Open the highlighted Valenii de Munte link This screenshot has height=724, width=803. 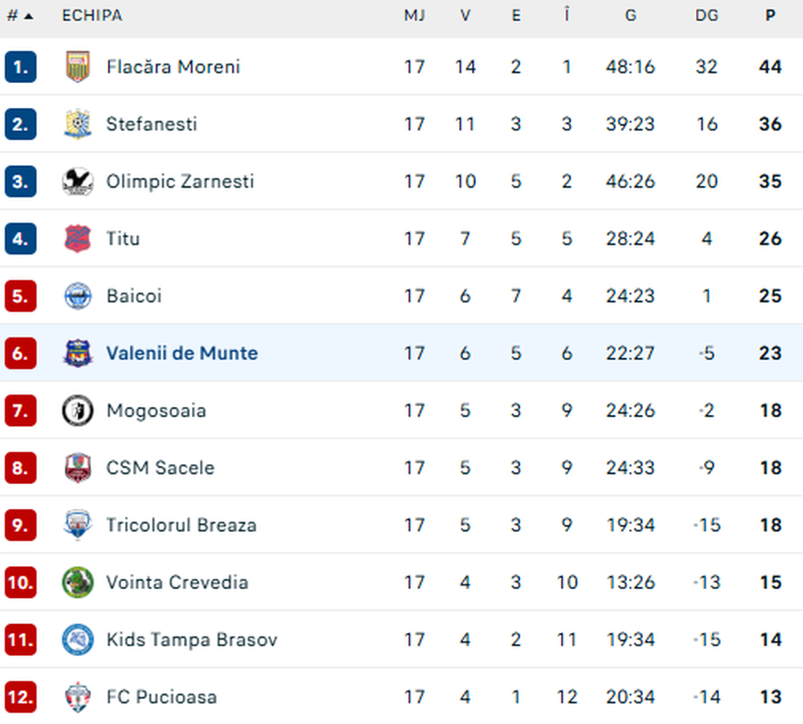point(181,354)
